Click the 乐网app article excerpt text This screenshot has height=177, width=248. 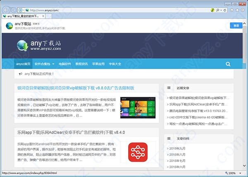[67, 152]
